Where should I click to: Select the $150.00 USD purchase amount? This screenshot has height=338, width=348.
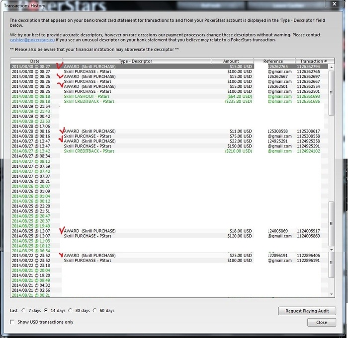[x=240, y=146]
